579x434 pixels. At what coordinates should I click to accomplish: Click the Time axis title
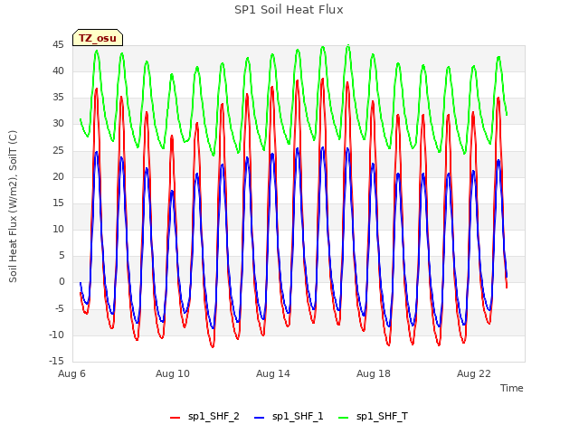(512, 388)
